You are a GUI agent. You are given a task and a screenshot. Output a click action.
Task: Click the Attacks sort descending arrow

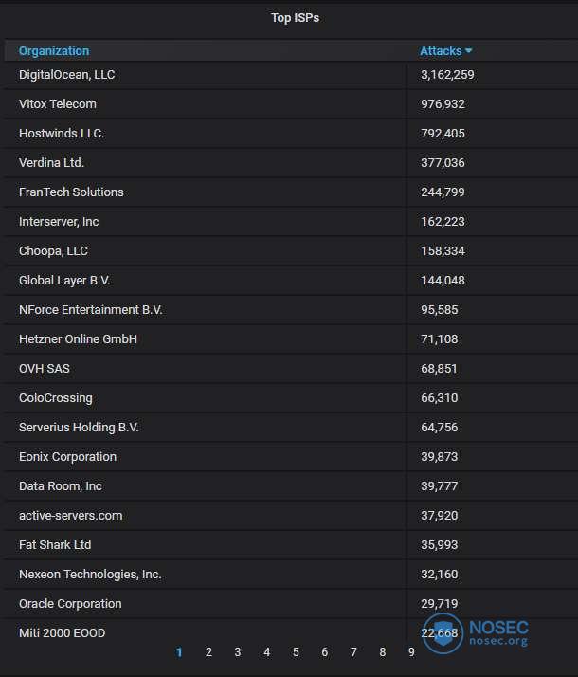coord(468,51)
